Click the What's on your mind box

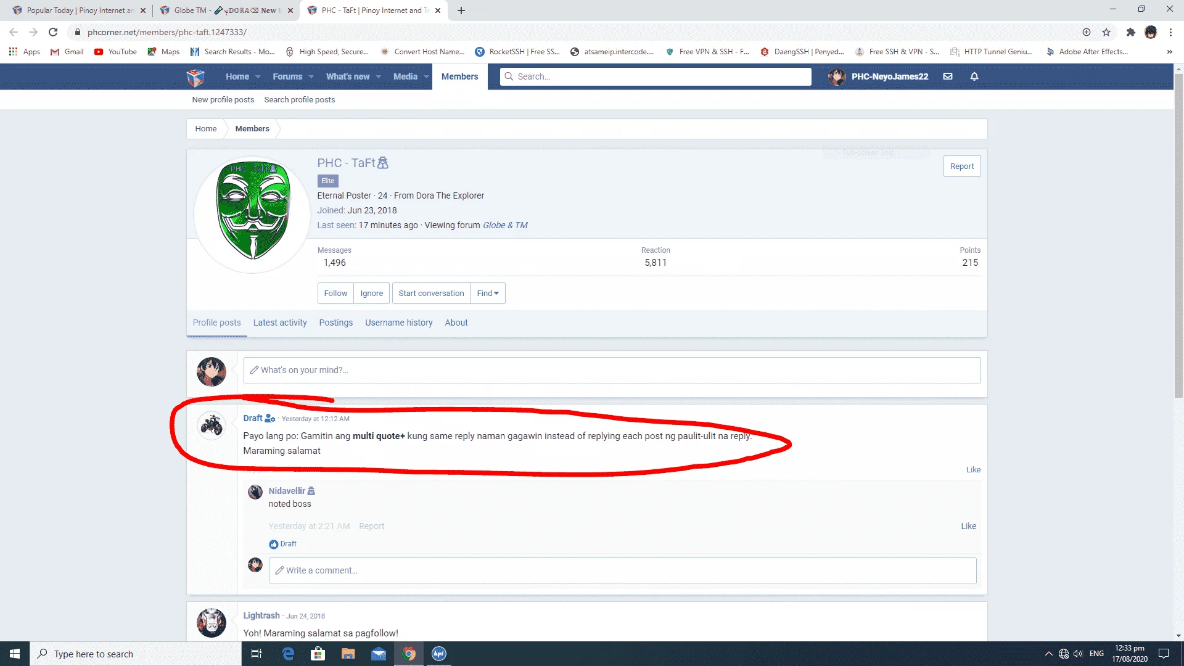point(612,370)
